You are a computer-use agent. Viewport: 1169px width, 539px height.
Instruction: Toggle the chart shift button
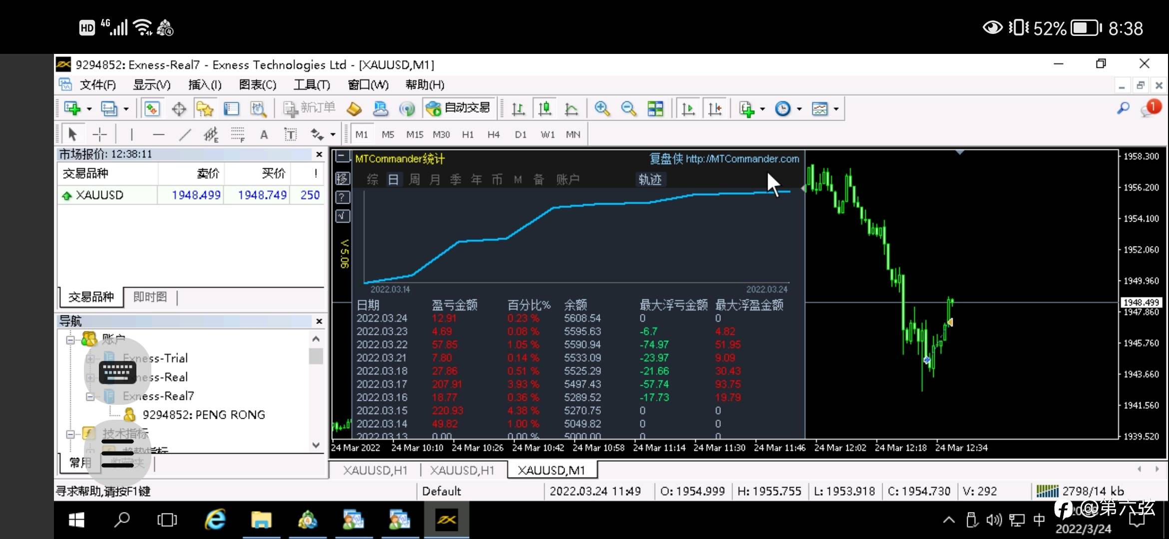(x=715, y=108)
